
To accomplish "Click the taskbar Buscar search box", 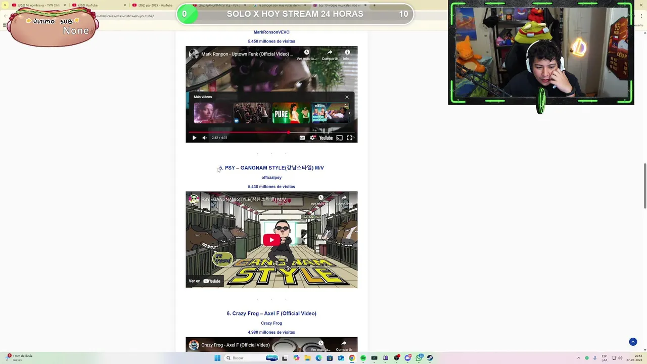I will (x=251, y=358).
